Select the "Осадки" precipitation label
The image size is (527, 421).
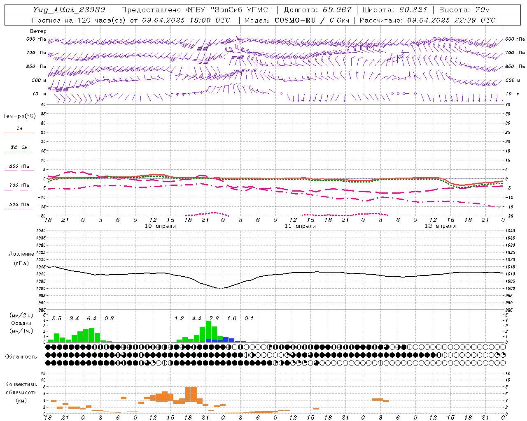21,323
